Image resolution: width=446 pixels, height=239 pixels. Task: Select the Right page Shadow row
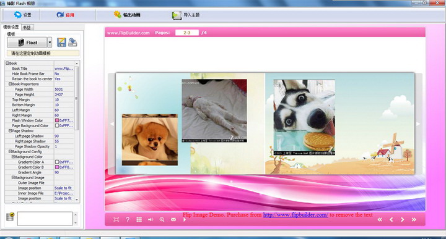tap(40, 141)
